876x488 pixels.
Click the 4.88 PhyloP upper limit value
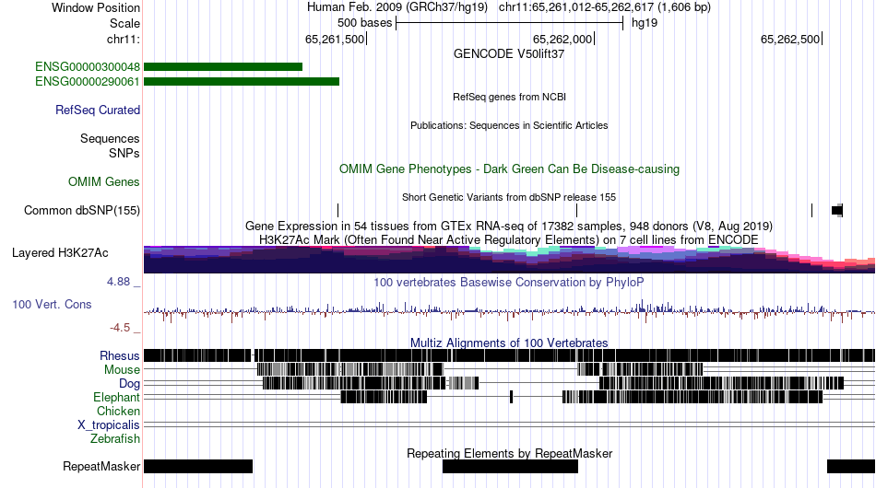pos(118,282)
